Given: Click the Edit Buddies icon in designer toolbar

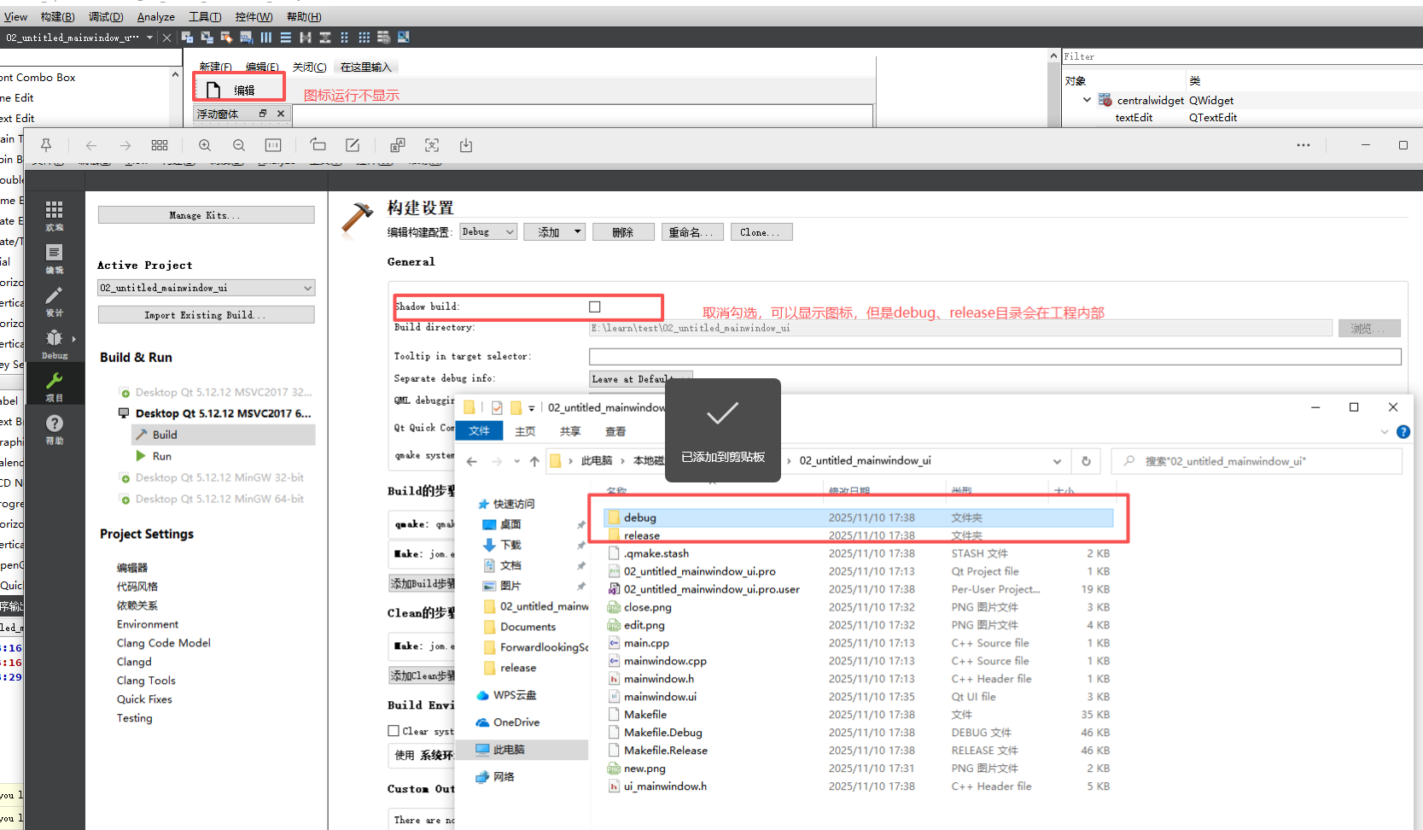Looking at the screenshot, I should pos(226,38).
